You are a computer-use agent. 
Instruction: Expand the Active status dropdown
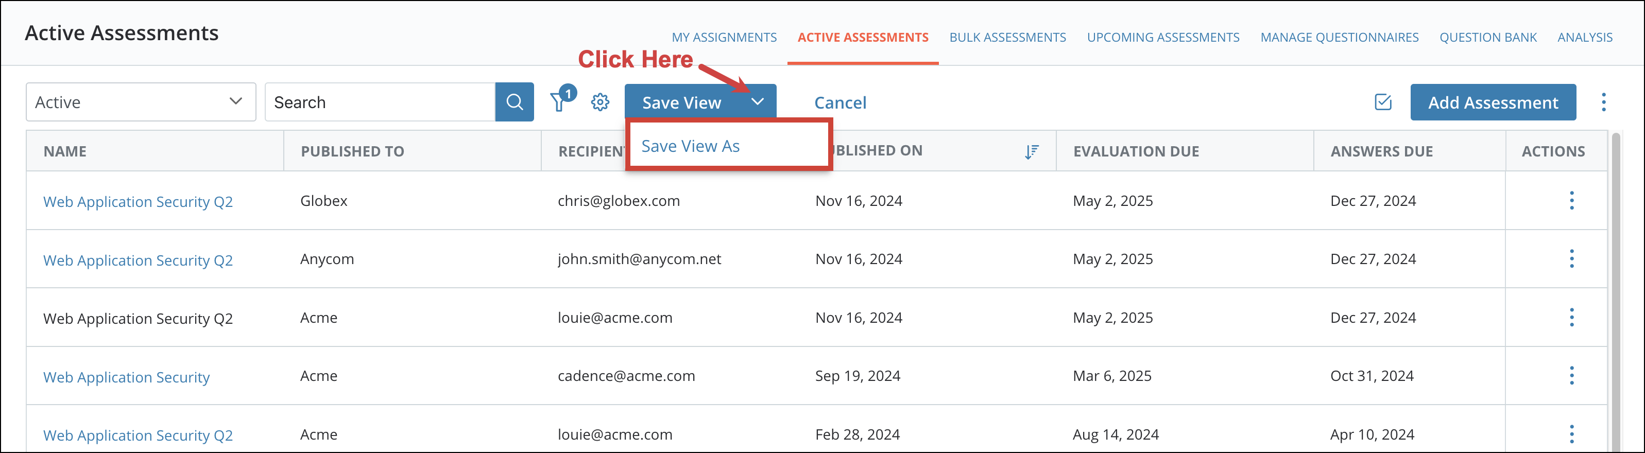point(141,102)
